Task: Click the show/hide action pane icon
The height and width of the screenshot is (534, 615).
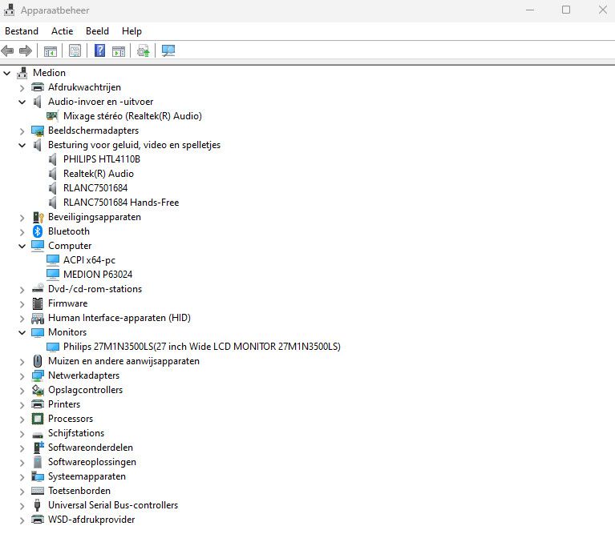Action: coord(119,51)
